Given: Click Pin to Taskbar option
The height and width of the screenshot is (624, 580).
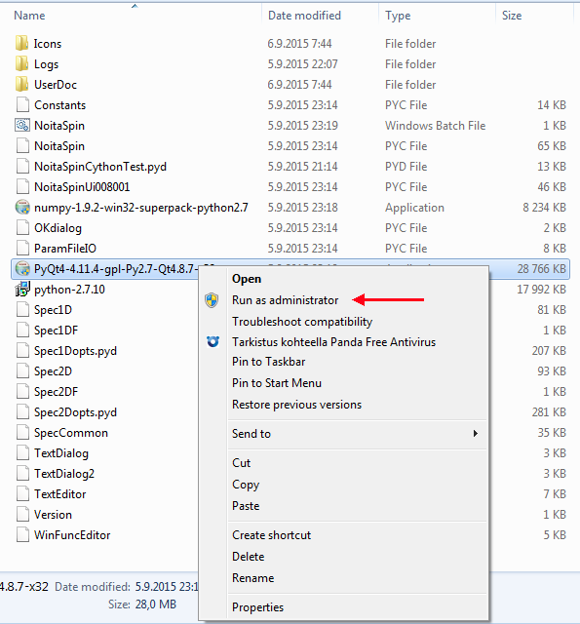Looking at the screenshot, I should pyautogui.click(x=268, y=362).
